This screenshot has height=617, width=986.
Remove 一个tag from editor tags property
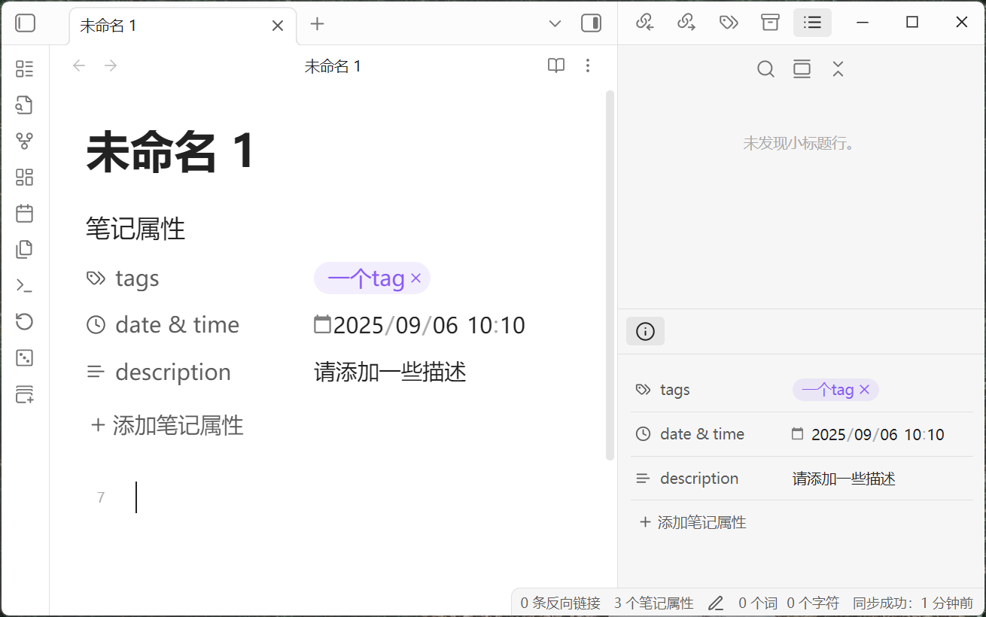(415, 279)
